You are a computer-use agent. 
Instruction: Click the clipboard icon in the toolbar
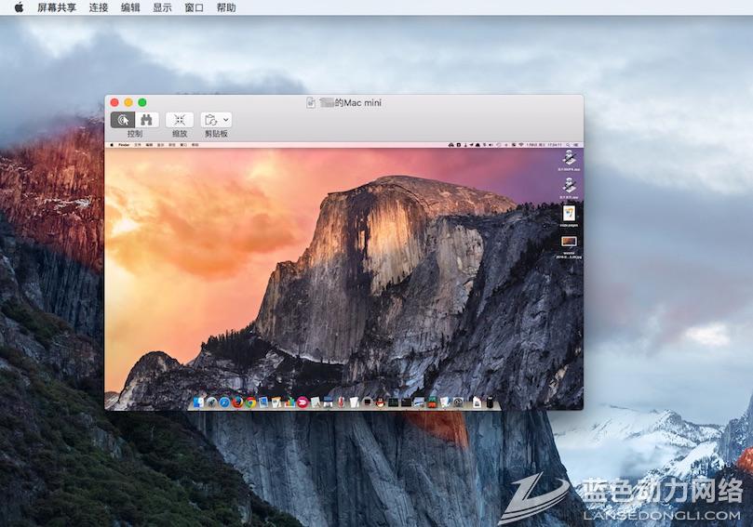pyautogui.click(x=211, y=120)
